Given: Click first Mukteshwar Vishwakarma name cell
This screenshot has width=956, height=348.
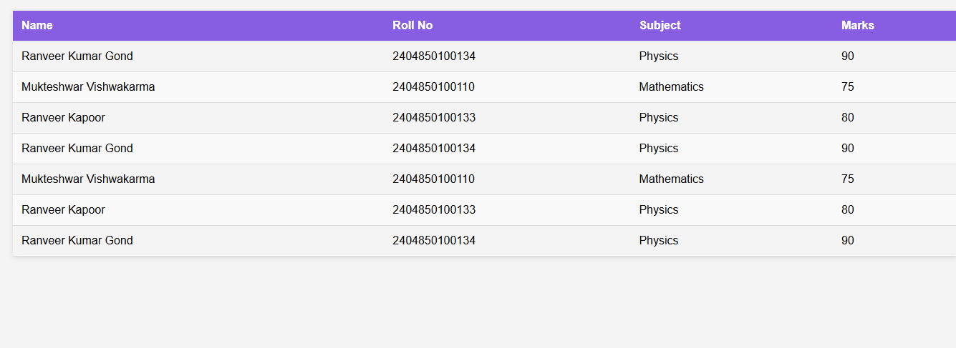Looking at the screenshot, I should click(x=88, y=87).
